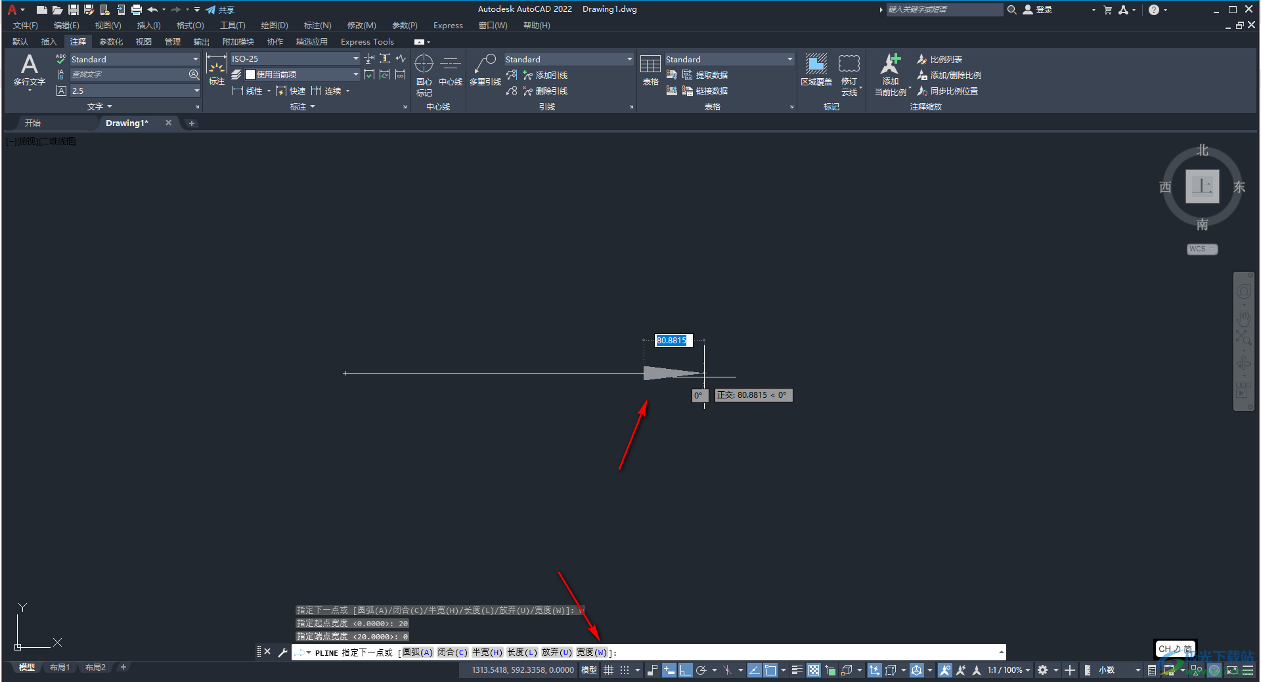Select the Multiline Text (多行文字) tool
Image resolution: width=1261 pixels, height=682 pixels.
pos(29,70)
